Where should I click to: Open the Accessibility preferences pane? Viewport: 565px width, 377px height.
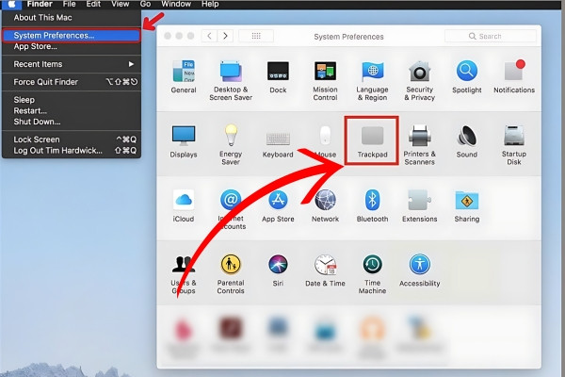419,270
